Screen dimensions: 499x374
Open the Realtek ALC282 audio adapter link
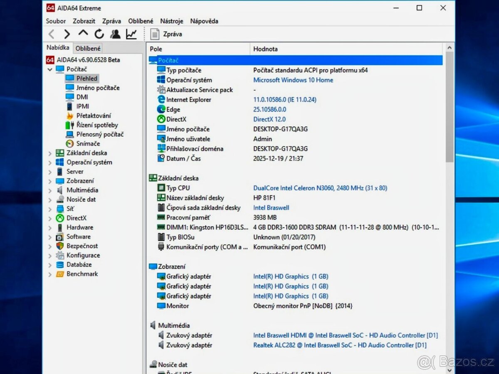[340, 345]
